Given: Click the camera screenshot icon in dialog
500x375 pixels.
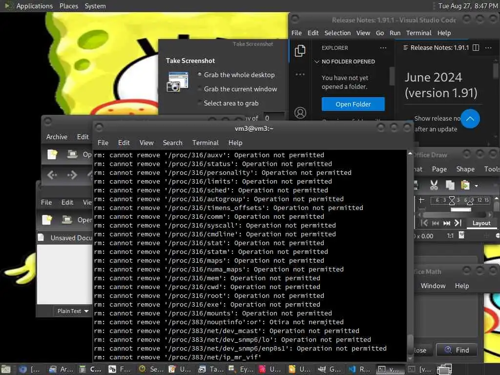Looking at the screenshot, I should tap(177, 82).
